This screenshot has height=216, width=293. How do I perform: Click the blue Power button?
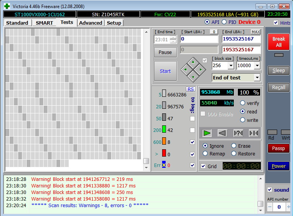point(279,166)
